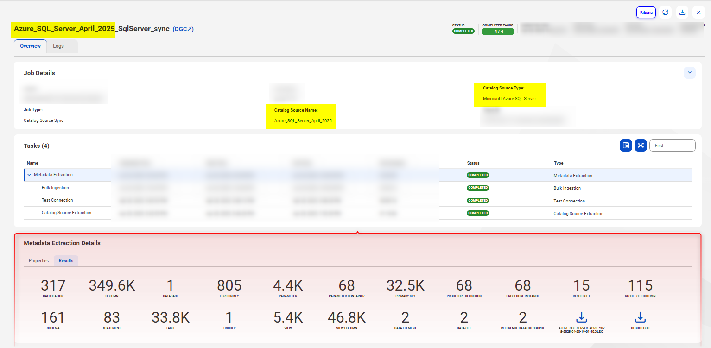Screen dimensions: 711x348
Task: Click the 5.4K View count
Action: click(x=288, y=317)
